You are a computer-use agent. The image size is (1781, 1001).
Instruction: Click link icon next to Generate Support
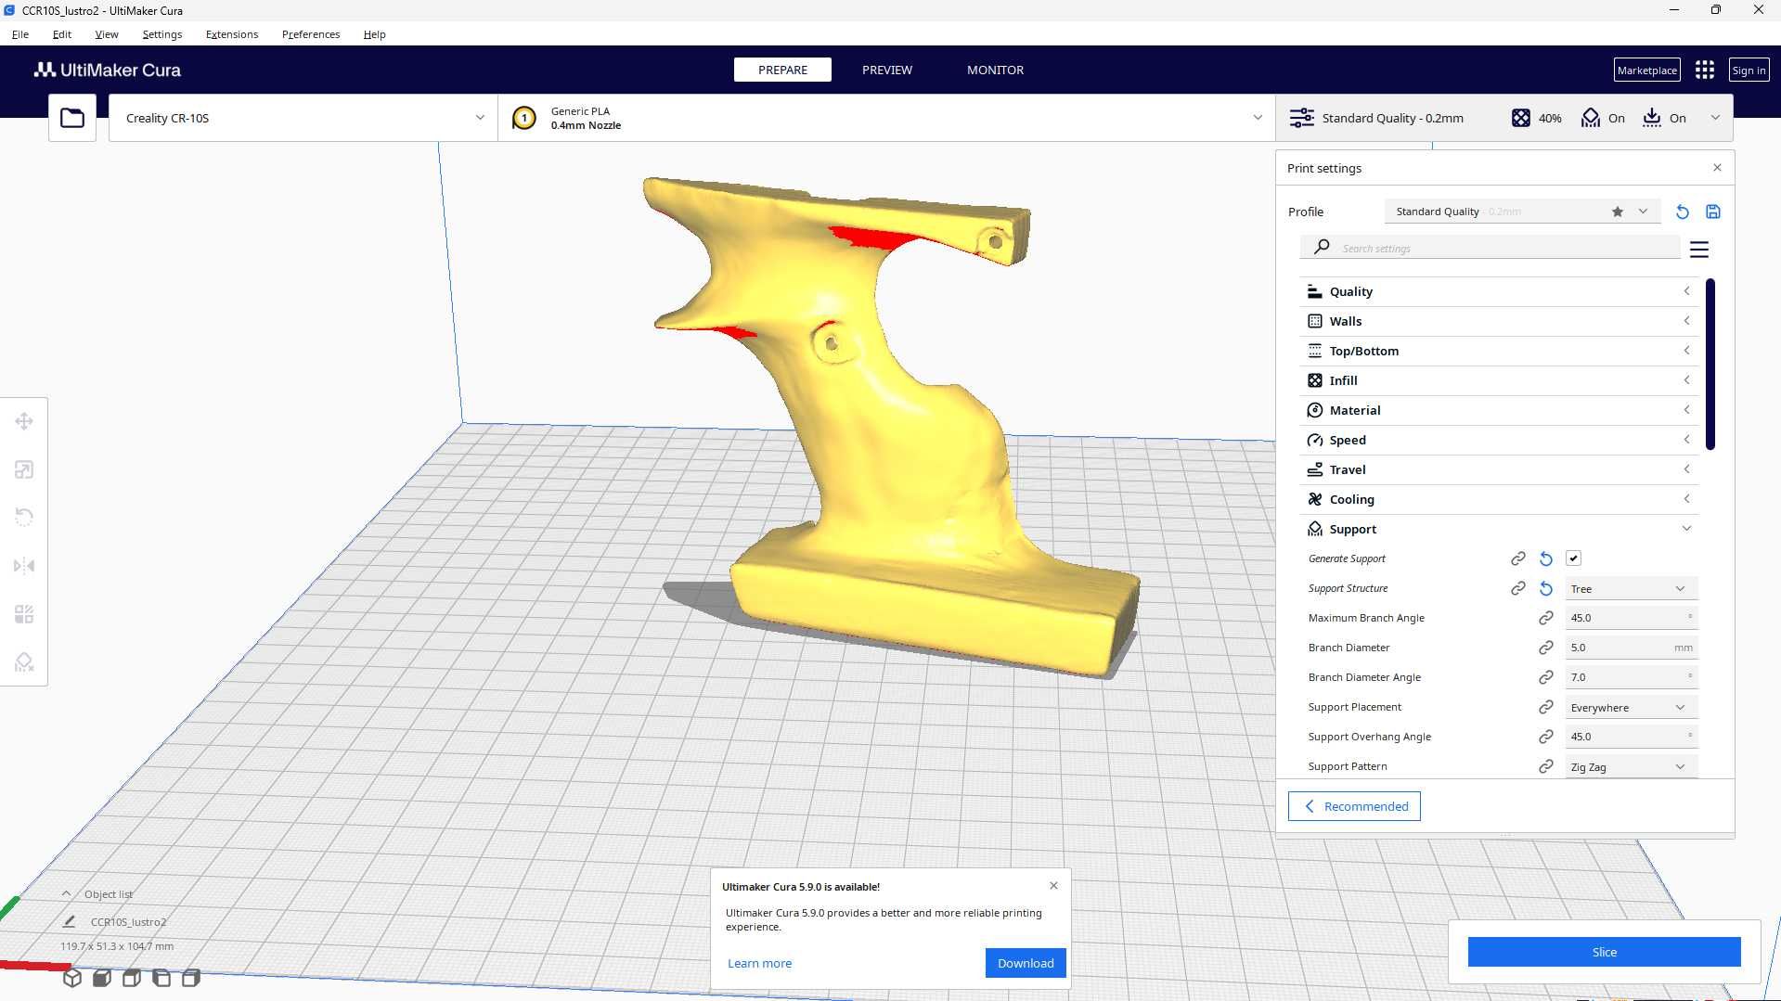click(1518, 558)
